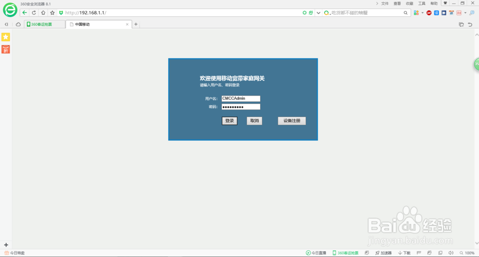Open 今日特卖 in the status bar
This screenshot has width=479, height=257.
coord(14,253)
